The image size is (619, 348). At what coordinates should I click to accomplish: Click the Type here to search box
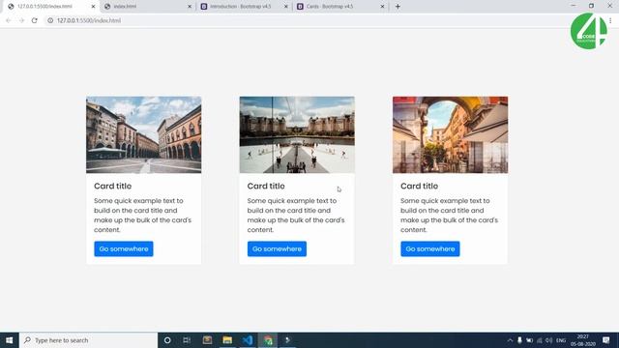point(88,340)
